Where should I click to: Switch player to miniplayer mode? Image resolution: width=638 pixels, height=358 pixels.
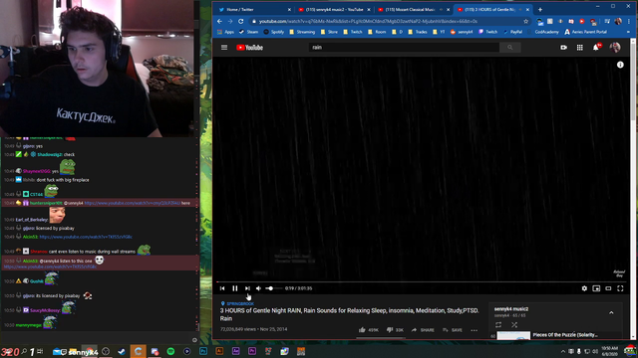[x=596, y=288]
